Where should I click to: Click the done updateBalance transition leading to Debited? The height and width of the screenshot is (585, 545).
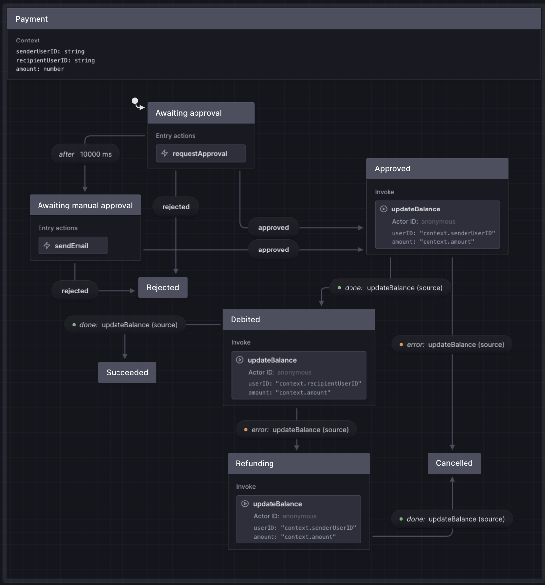point(390,288)
